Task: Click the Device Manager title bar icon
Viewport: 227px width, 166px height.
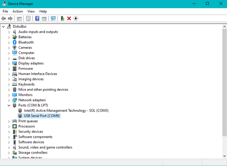Action: pos(4,3)
